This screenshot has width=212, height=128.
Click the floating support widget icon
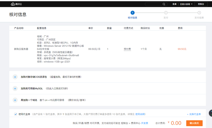211,113
